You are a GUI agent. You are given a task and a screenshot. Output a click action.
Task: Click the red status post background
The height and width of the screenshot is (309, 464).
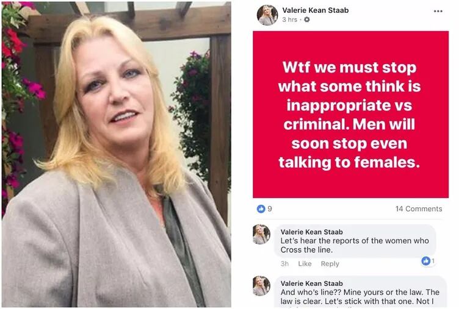point(350,115)
